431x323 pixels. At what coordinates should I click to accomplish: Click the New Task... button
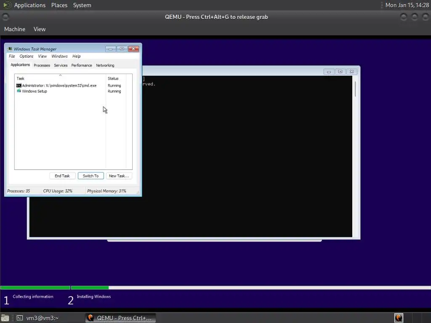pyautogui.click(x=119, y=176)
